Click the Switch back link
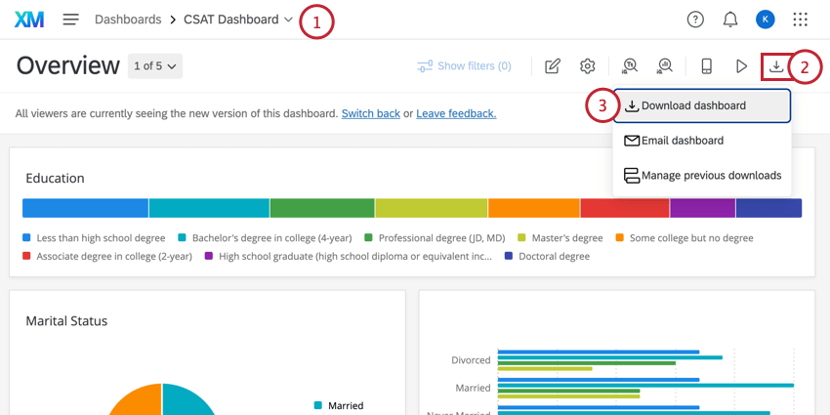This screenshot has height=415, width=830. (370, 113)
